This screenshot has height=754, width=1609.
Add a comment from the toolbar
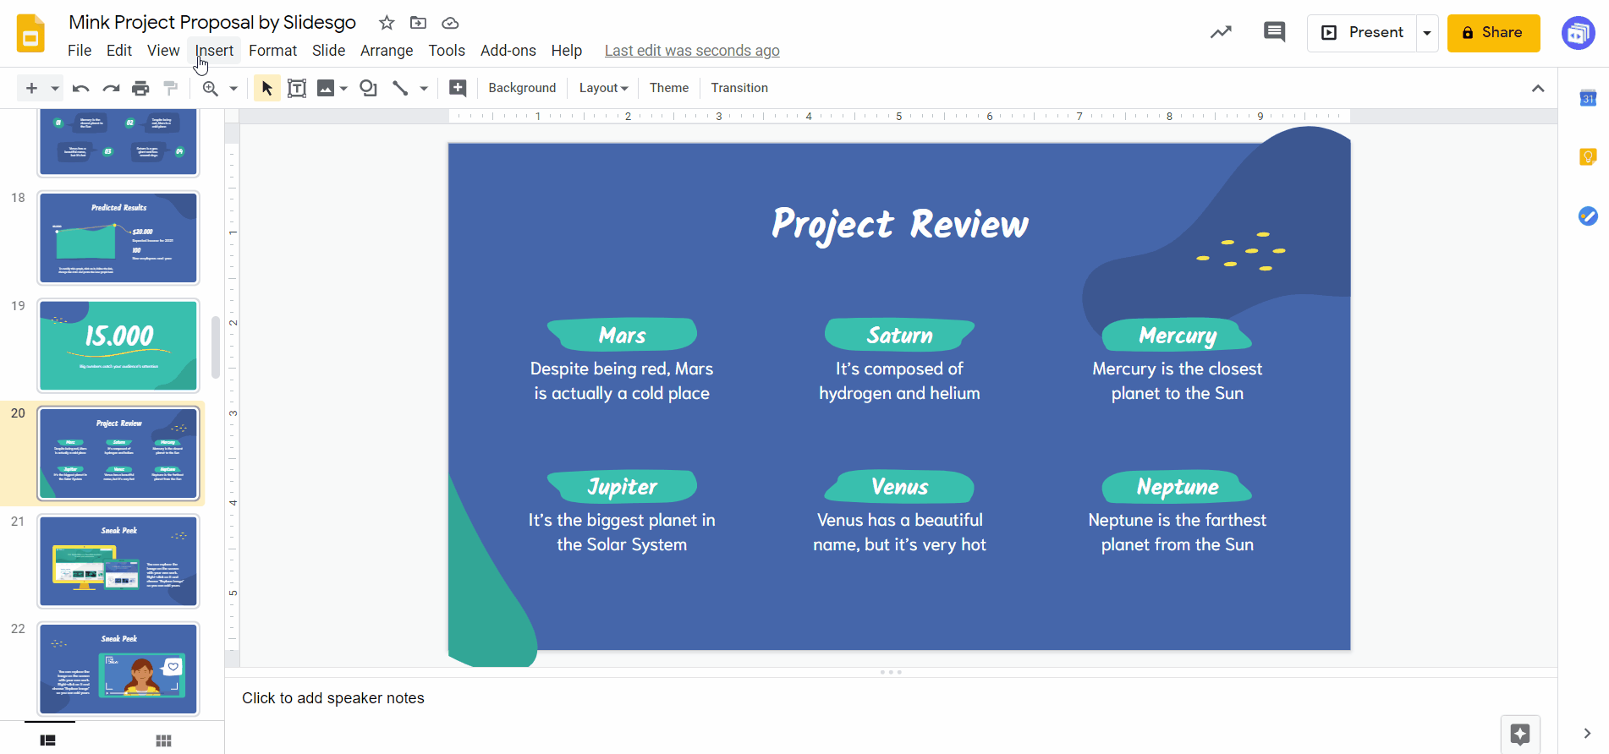(x=458, y=88)
